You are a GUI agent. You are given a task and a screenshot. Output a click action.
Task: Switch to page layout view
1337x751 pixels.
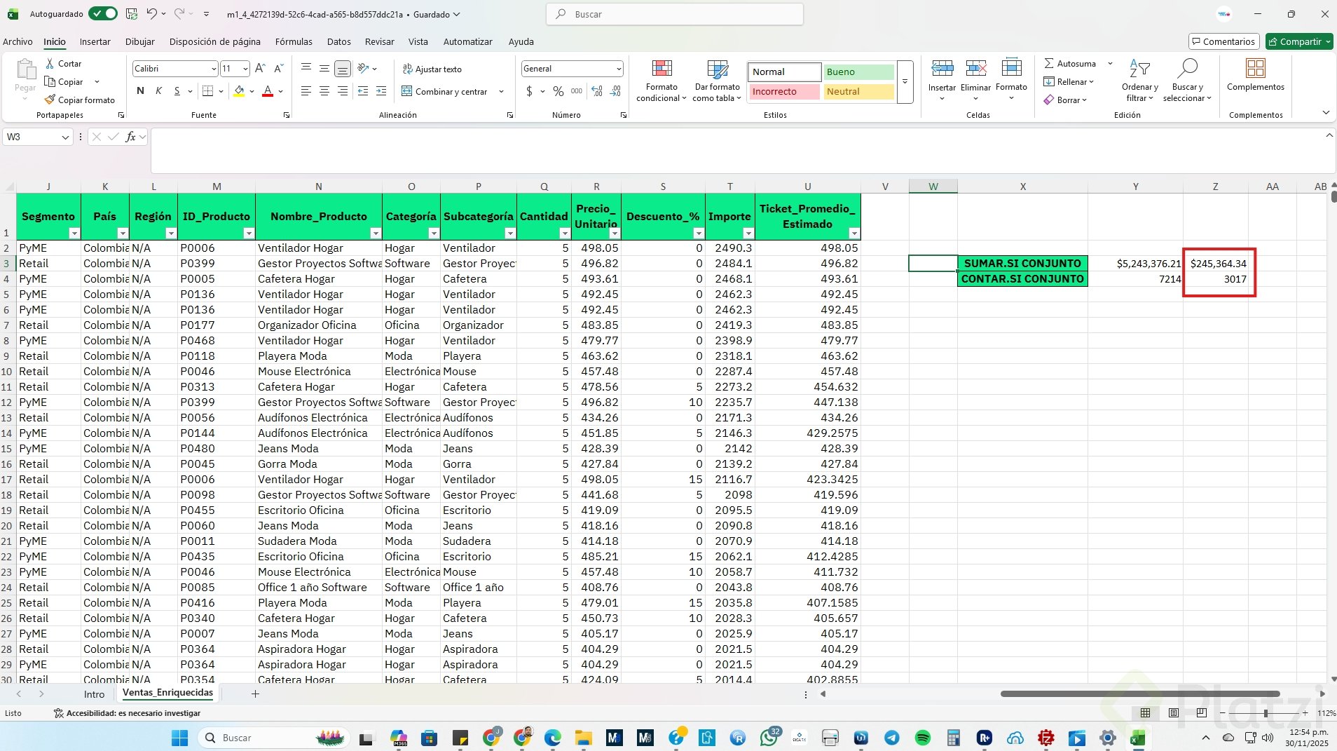(1174, 713)
